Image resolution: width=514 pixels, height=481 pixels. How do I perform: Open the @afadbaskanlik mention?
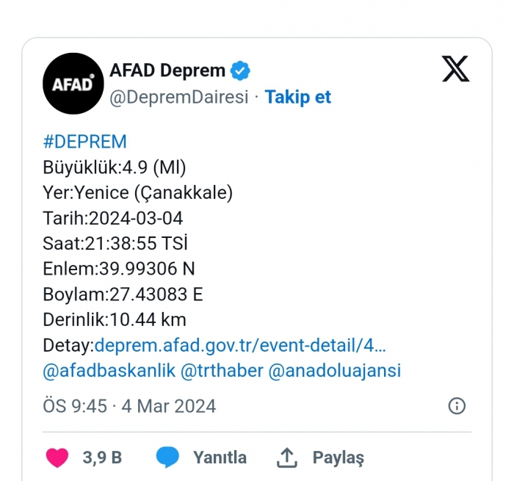109,371
